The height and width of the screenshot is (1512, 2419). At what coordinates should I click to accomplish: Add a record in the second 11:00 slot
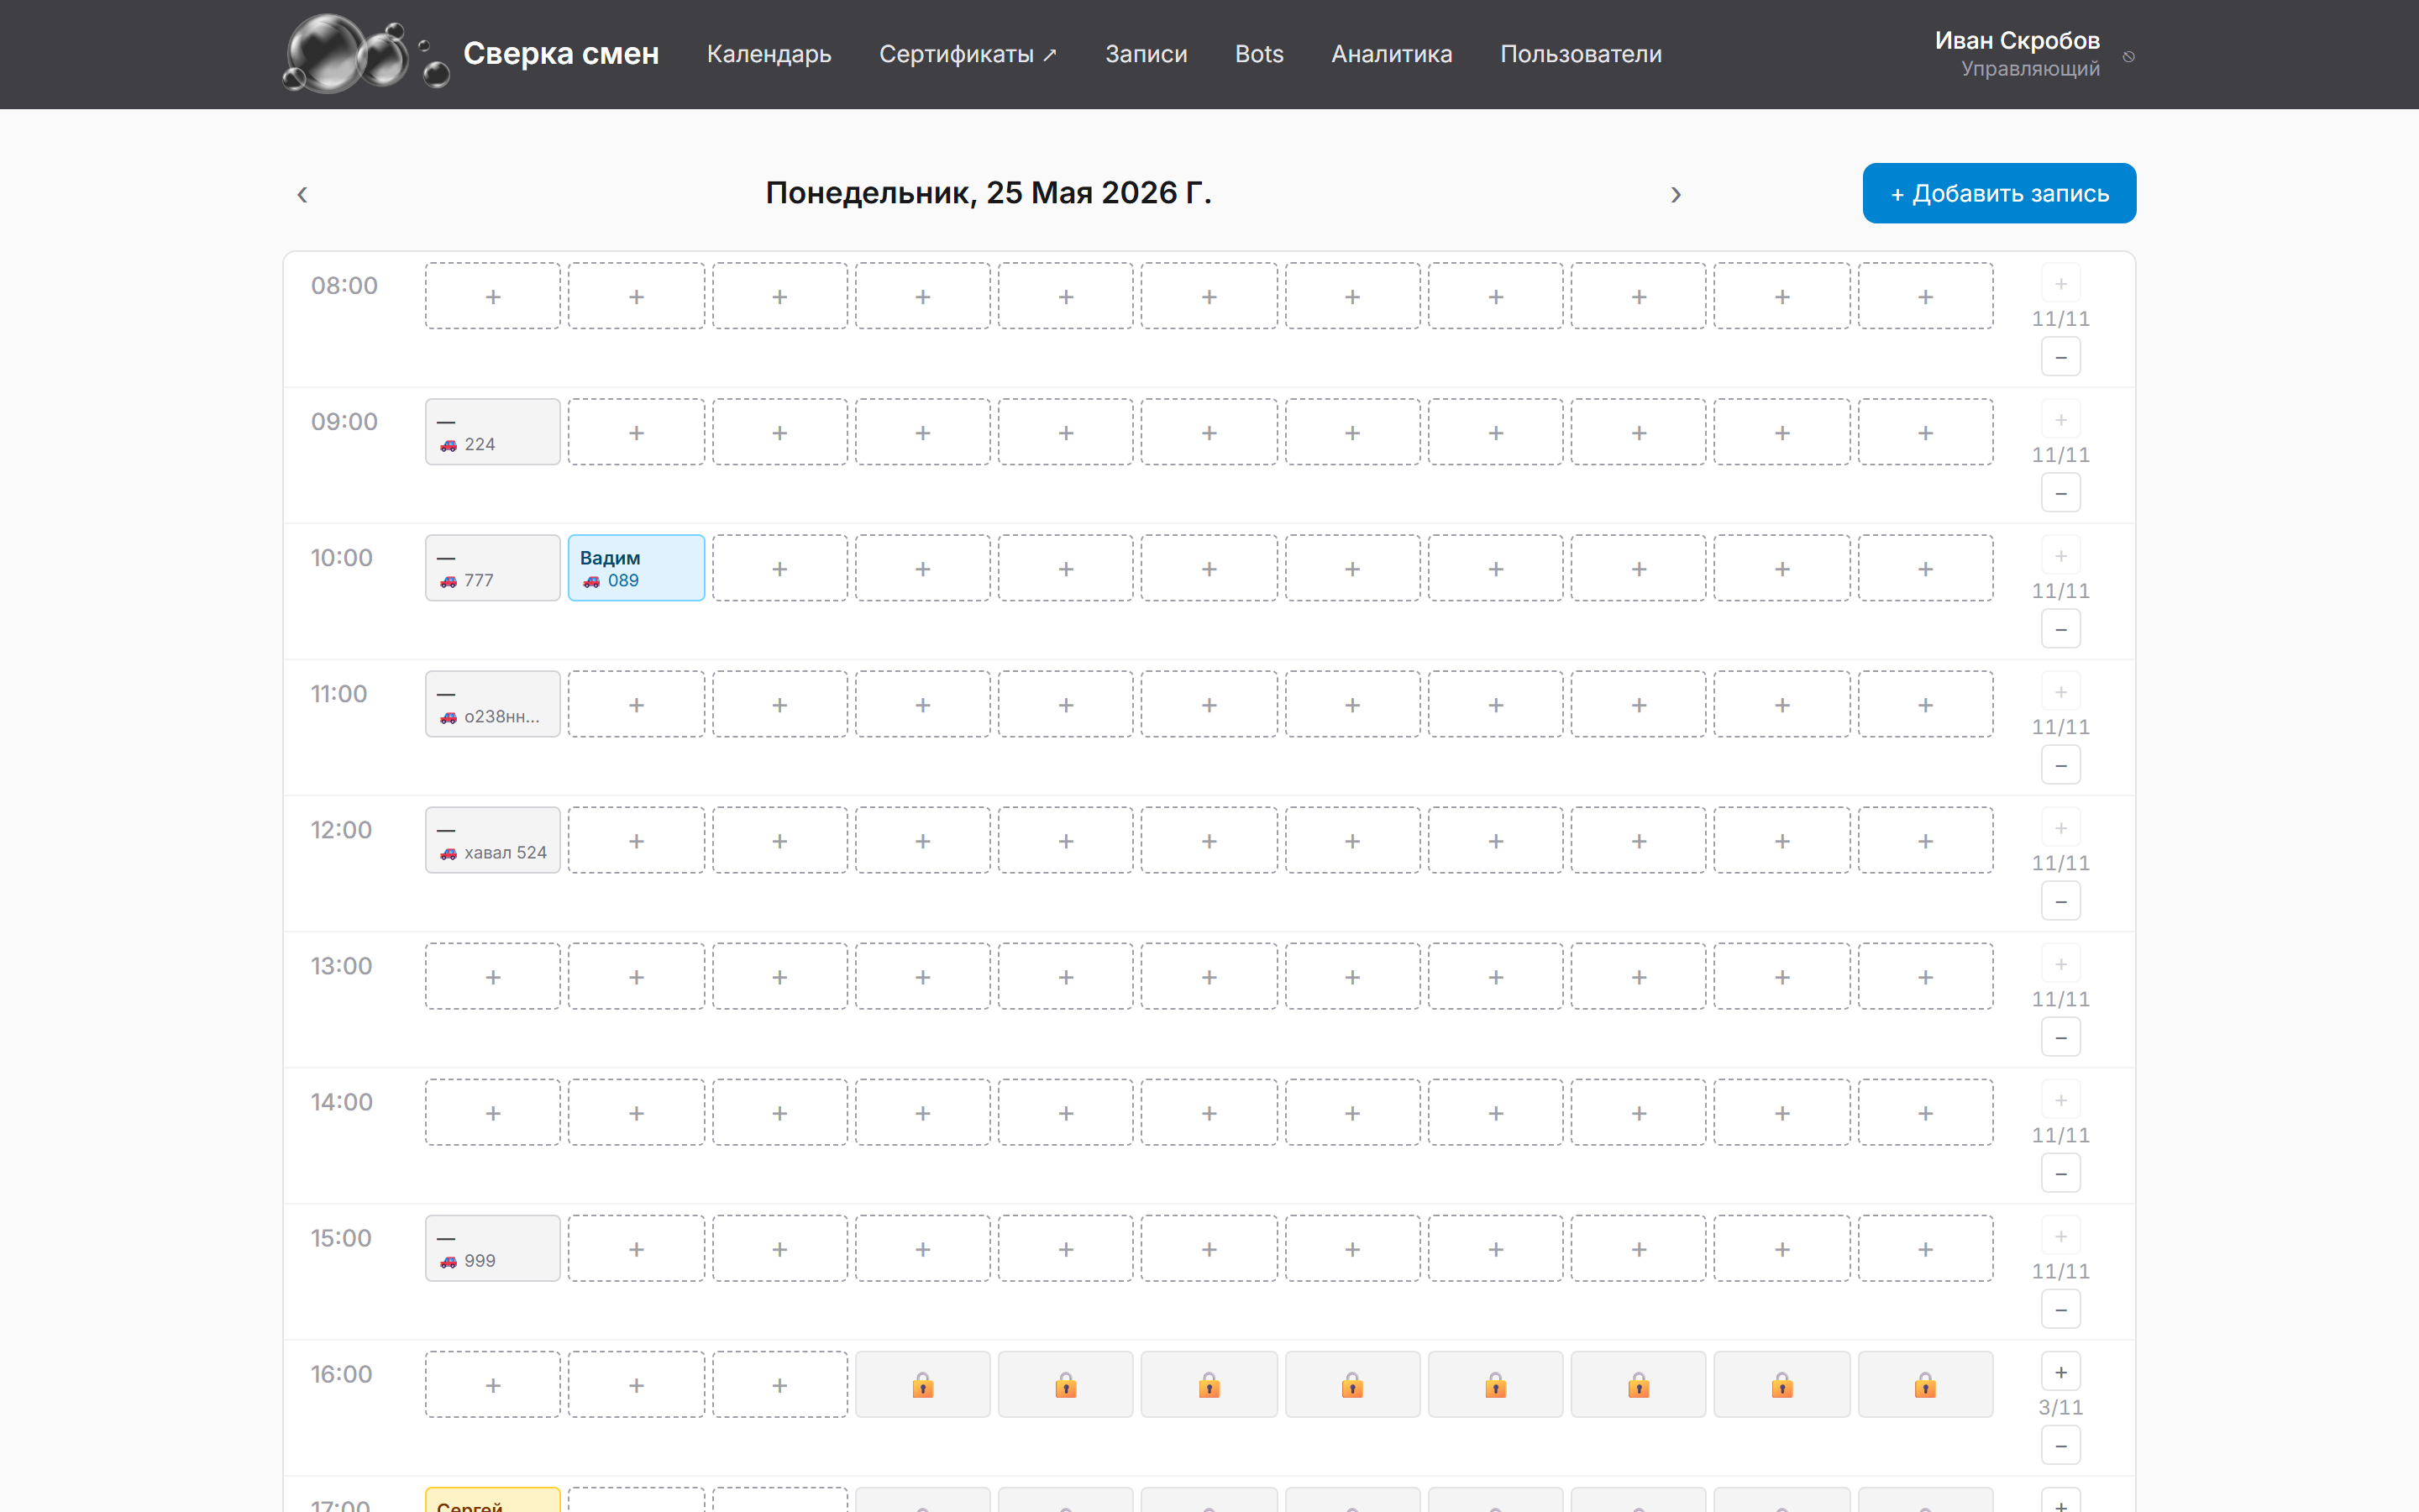(636, 704)
